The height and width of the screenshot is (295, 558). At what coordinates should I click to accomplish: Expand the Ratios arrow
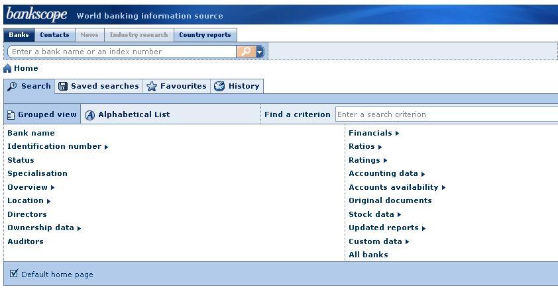pos(380,147)
